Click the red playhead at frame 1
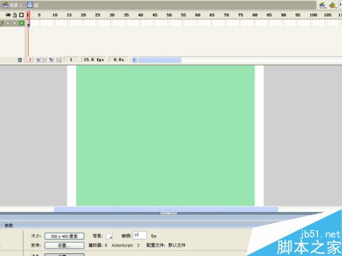Image resolution: width=342 pixels, height=256 pixels. coord(28,15)
